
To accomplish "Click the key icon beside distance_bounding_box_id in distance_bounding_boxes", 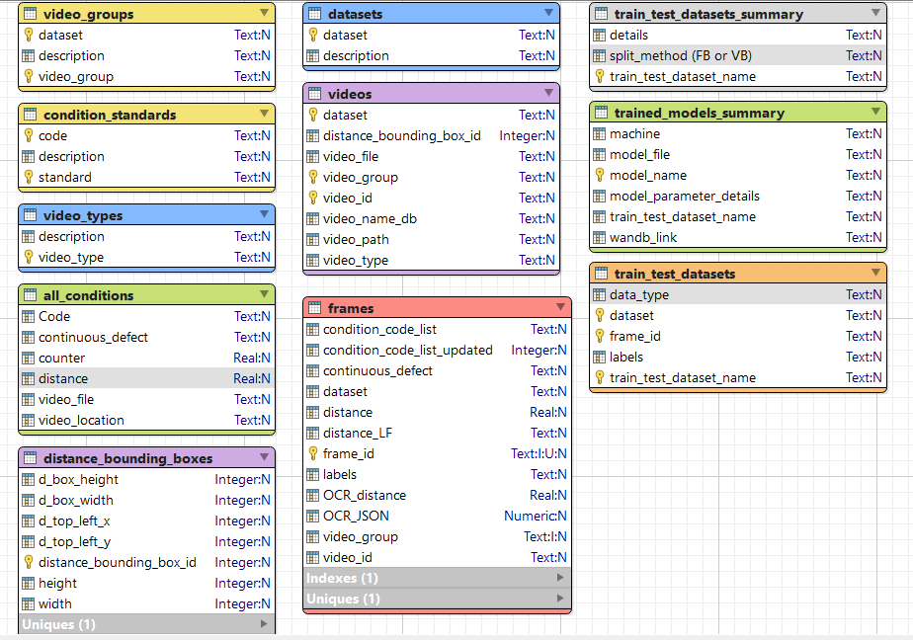I will coord(29,562).
